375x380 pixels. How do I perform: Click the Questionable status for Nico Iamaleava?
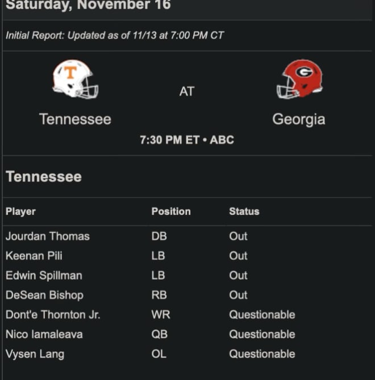tap(262, 334)
